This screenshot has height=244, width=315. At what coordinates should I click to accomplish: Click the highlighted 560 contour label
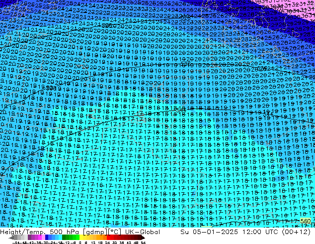(x=306, y=221)
